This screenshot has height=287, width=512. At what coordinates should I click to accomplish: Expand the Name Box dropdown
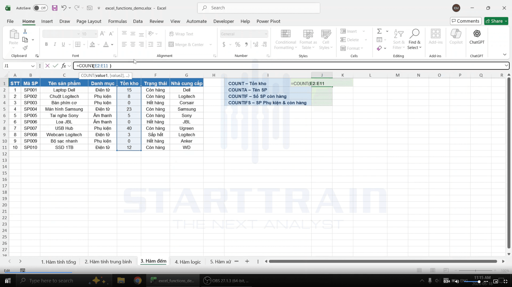pyautogui.click(x=33, y=66)
